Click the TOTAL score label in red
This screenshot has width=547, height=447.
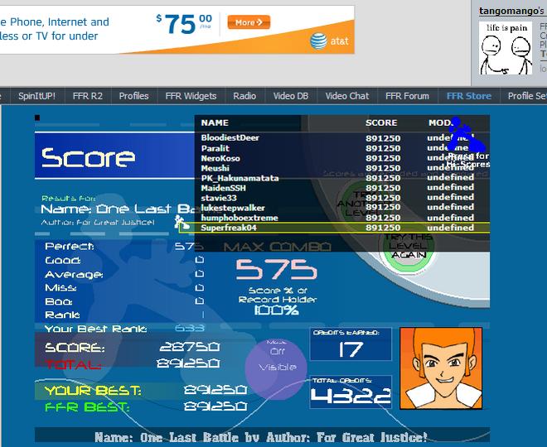pos(73,364)
